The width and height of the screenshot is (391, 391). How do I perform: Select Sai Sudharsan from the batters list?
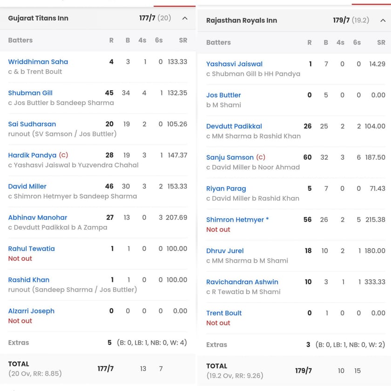point(32,124)
